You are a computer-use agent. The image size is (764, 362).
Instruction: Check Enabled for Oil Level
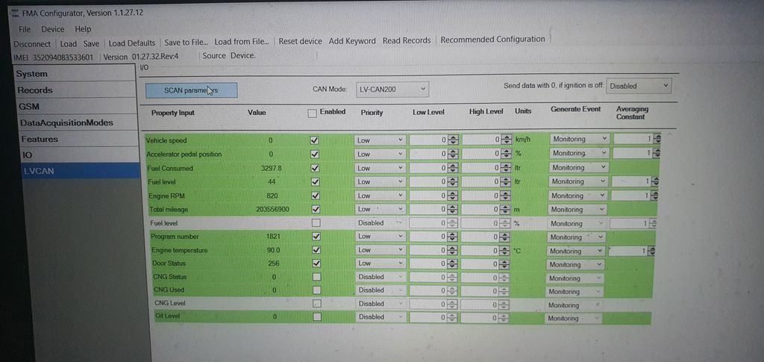(317, 316)
